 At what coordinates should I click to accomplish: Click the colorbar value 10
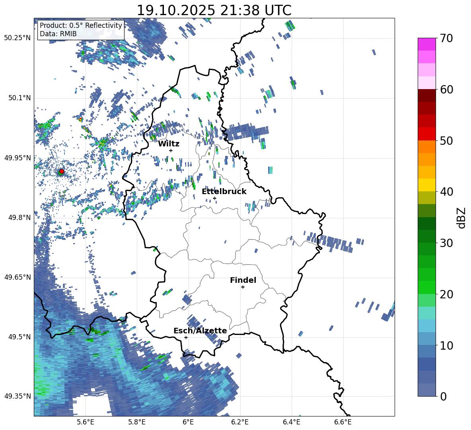click(x=447, y=346)
